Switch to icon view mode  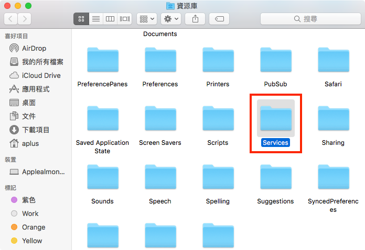tap(81, 19)
